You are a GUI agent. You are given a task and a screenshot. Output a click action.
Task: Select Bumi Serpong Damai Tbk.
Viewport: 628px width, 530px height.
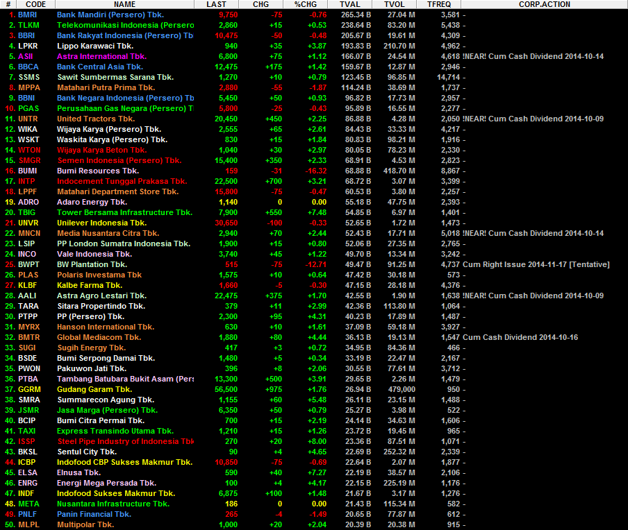[x=106, y=358]
